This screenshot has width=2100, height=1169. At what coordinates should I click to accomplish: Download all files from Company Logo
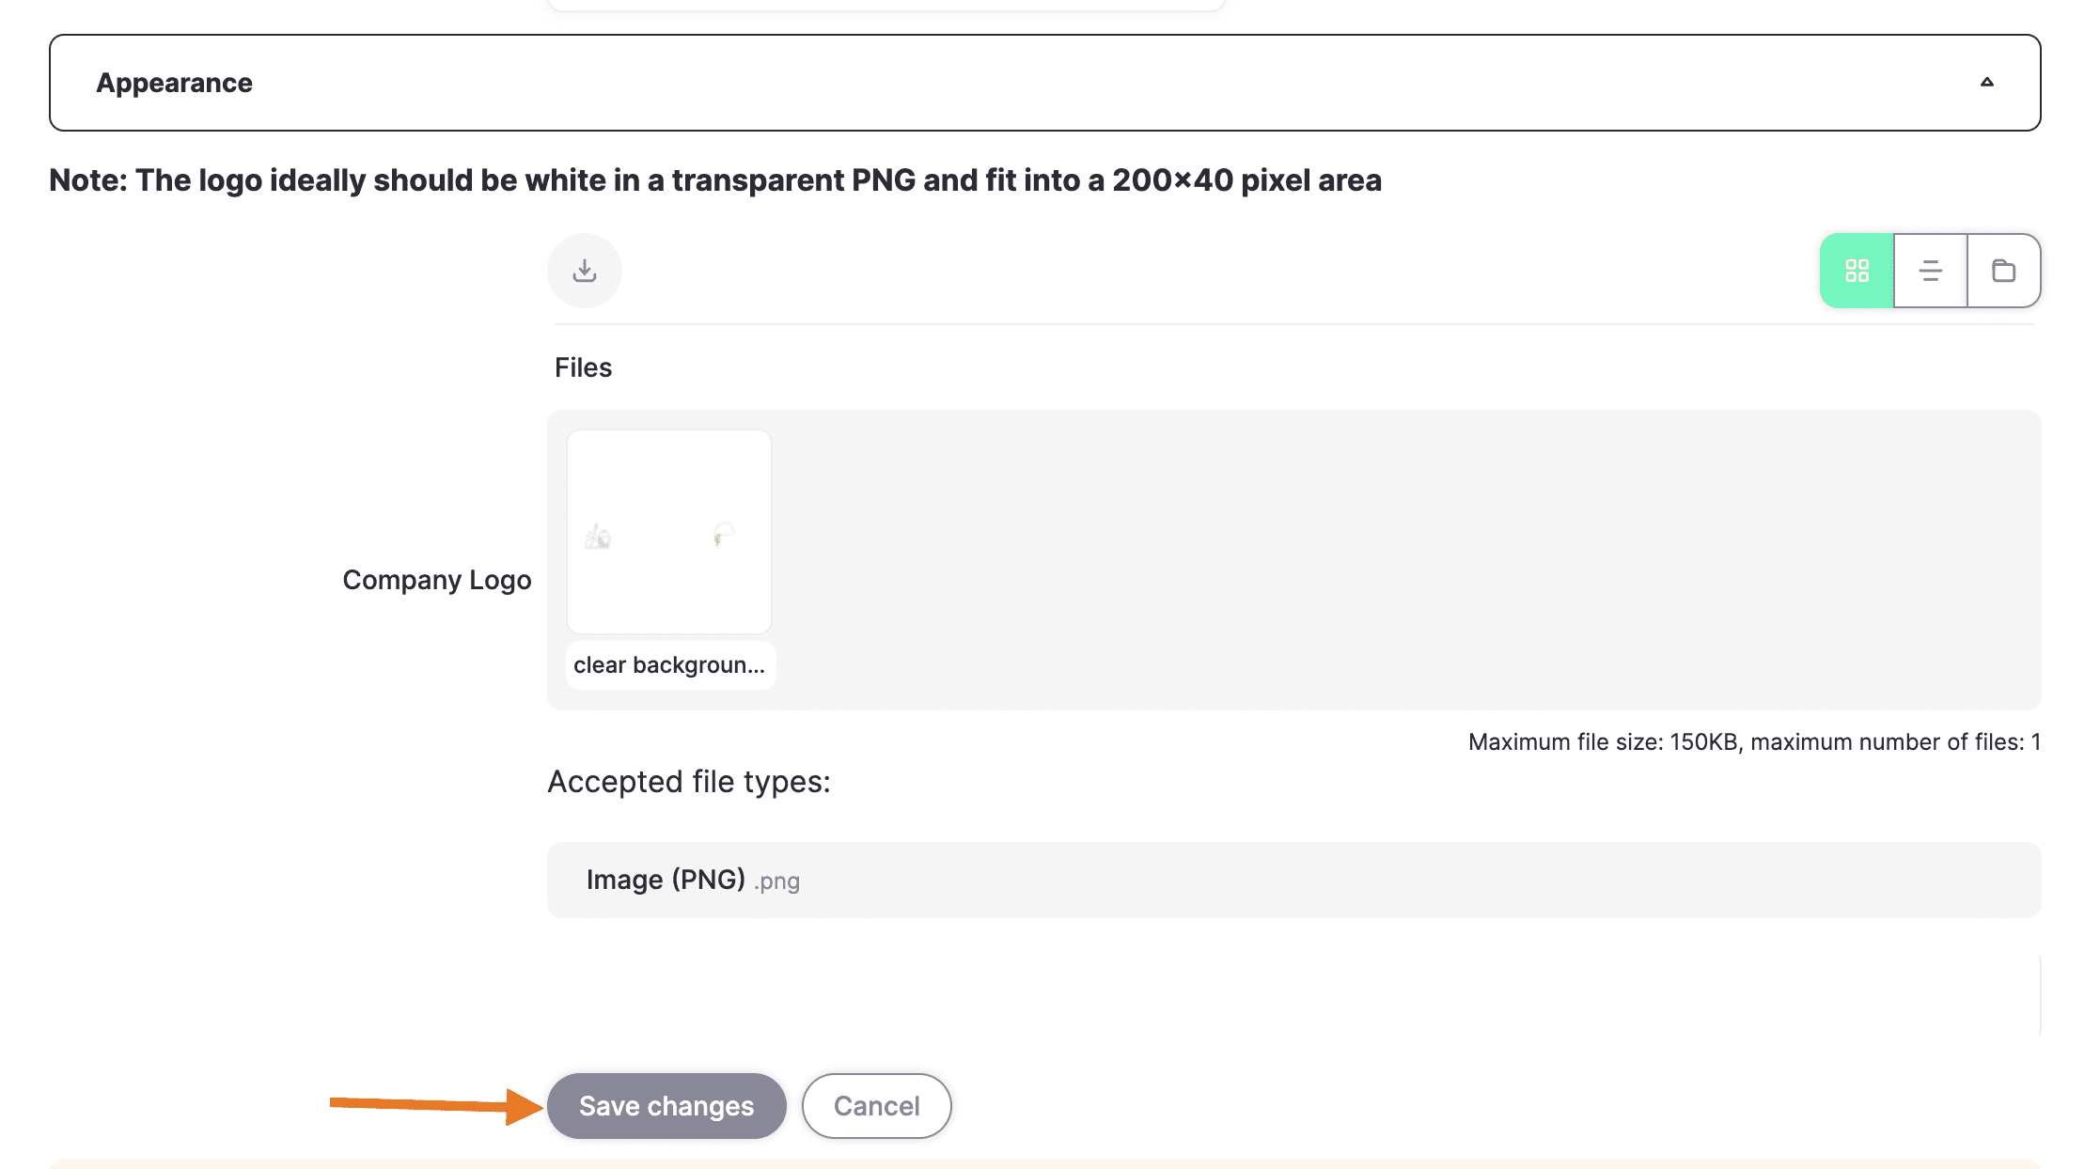tap(585, 271)
